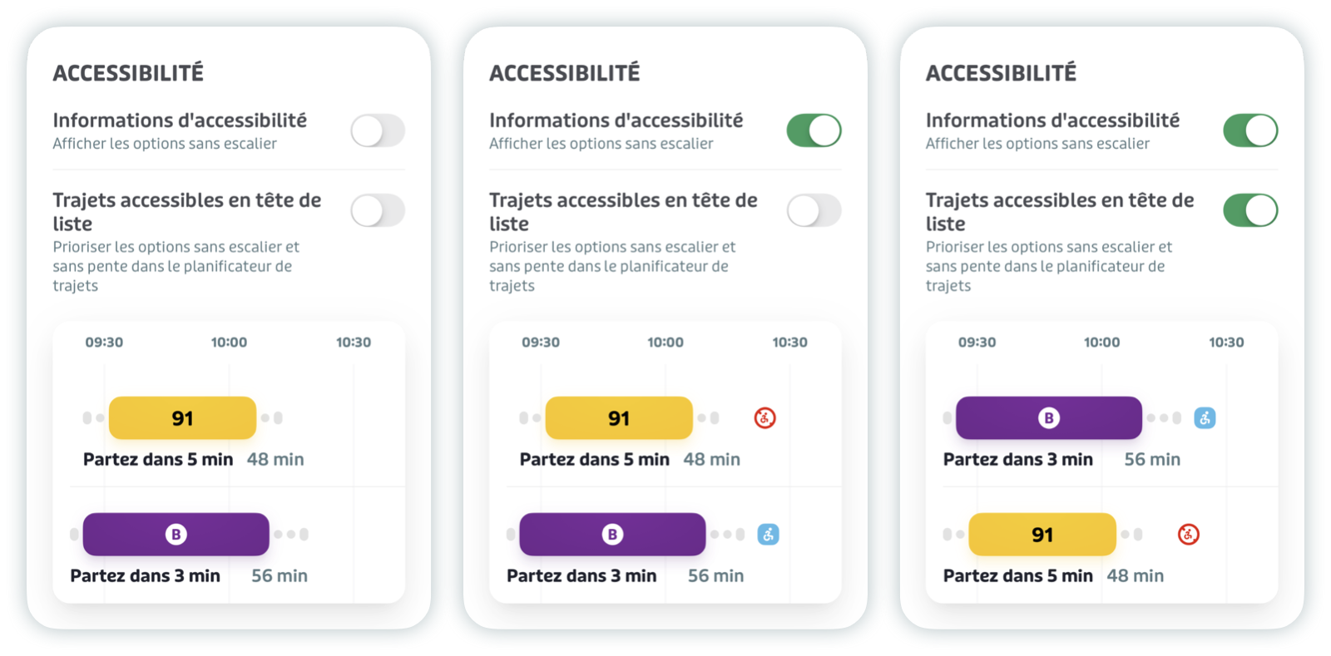Click the B line circle icon in middle panel
The width and height of the screenshot is (1331, 656).
tap(612, 535)
